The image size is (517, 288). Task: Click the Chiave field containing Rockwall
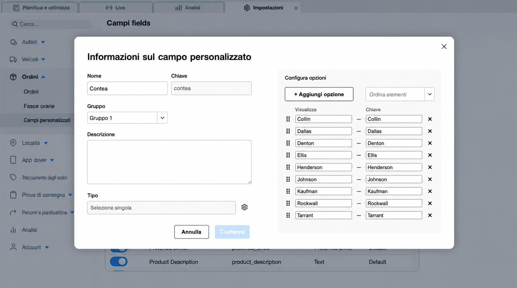click(x=394, y=203)
